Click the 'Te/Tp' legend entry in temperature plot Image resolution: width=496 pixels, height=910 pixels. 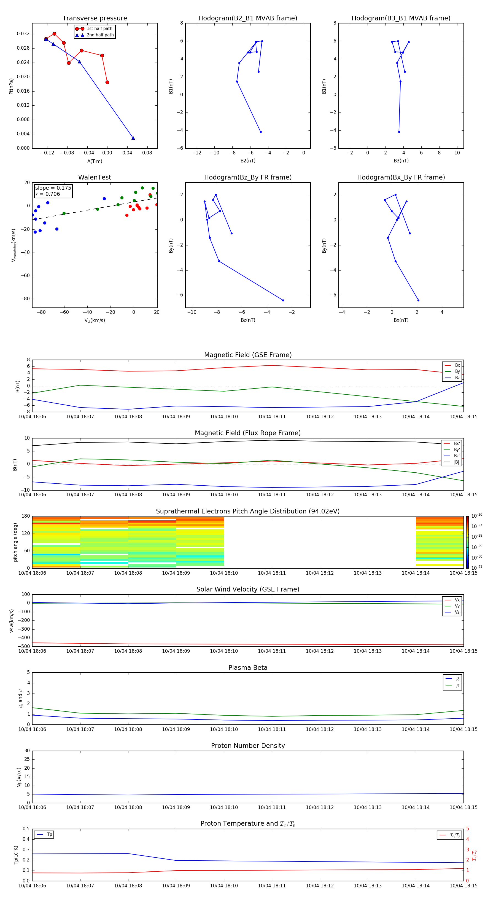[449, 835]
